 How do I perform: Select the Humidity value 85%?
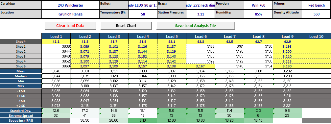258,14
